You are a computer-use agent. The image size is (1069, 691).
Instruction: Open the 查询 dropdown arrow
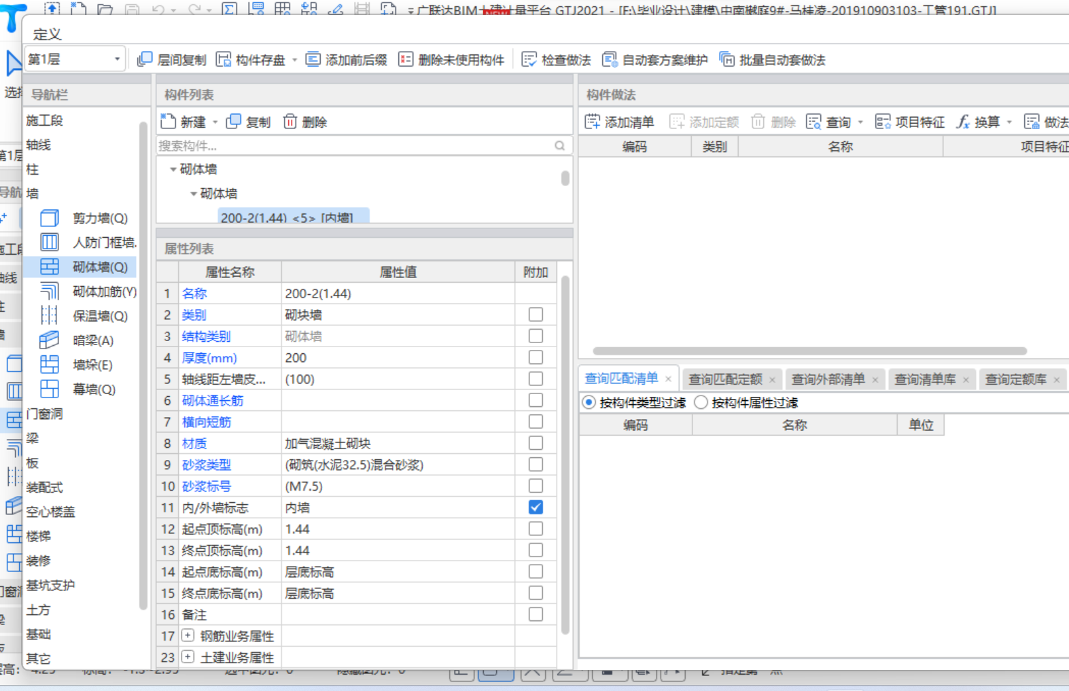pyautogui.click(x=860, y=122)
